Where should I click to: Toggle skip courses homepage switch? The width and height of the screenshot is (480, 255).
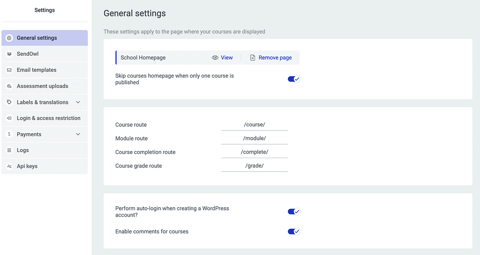coord(293,79)
